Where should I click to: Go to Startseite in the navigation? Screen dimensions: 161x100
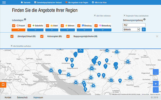click(x=25, y=2)
